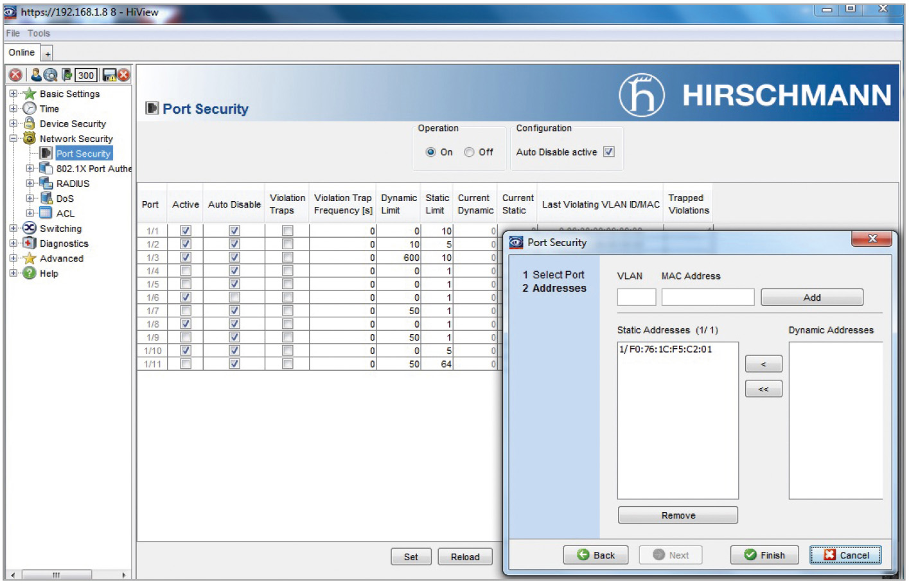The image size is (909, 584).
Task: Click the Help question mark icon
Action: tap(30, 273)
